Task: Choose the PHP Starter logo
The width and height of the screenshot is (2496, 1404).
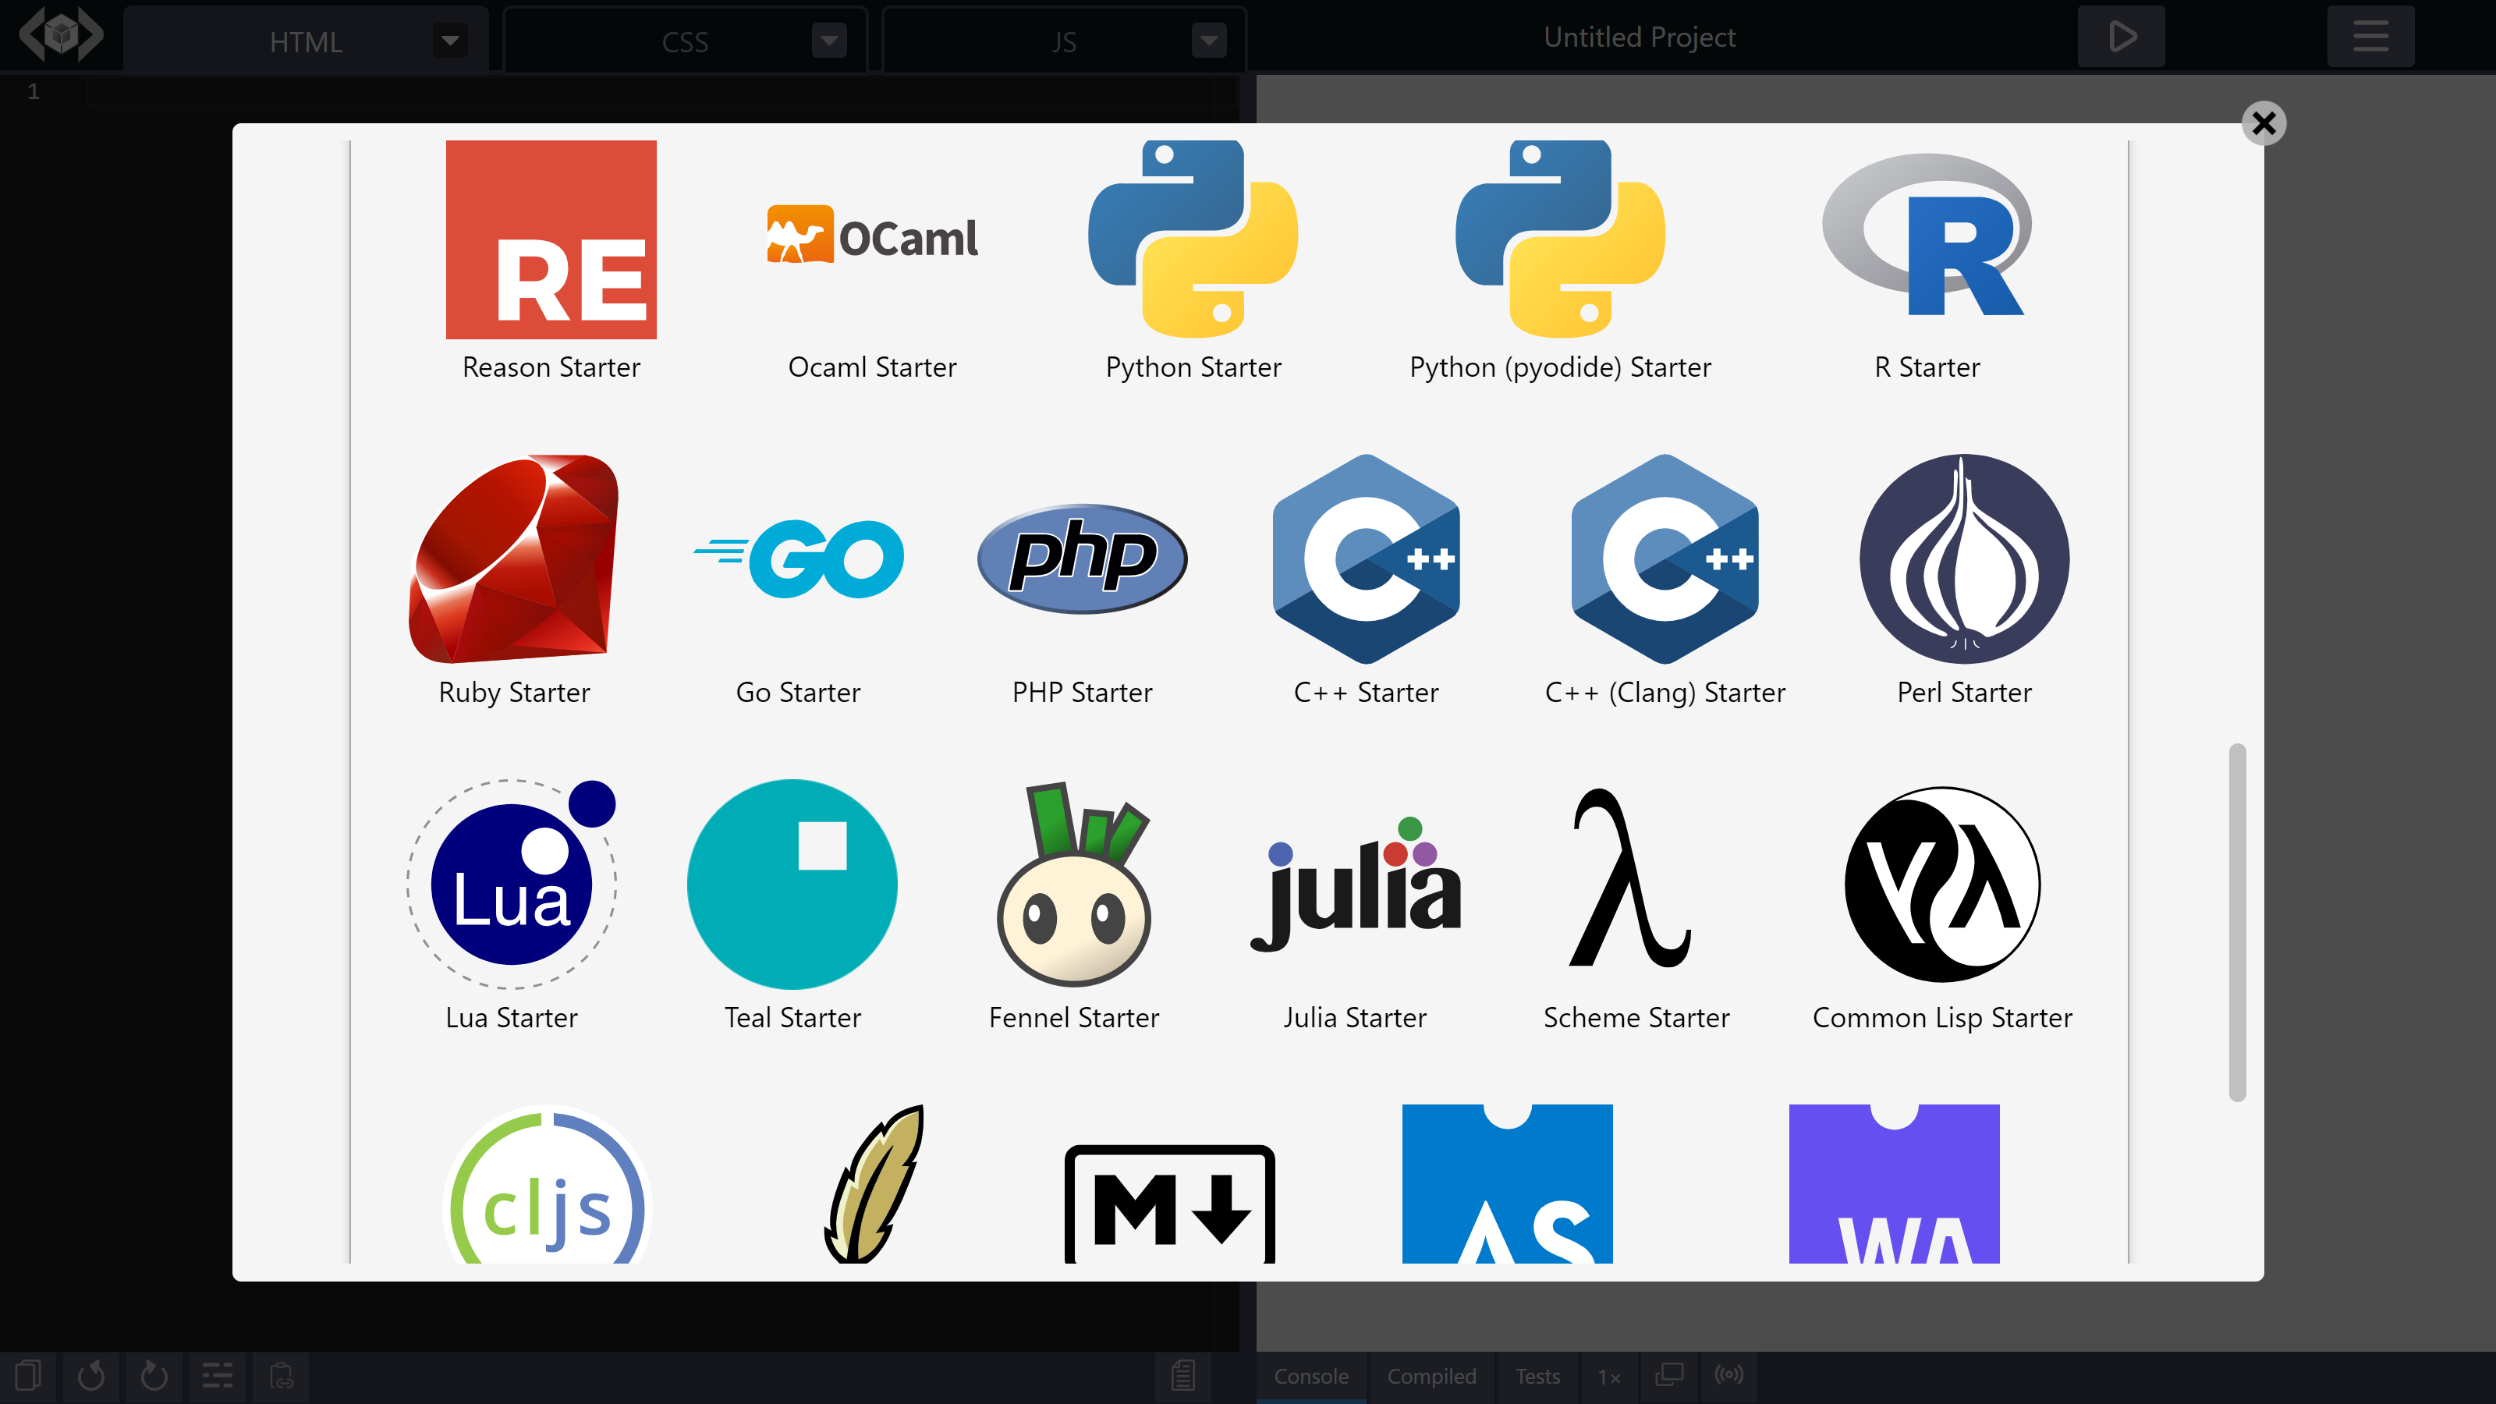Action: [1081, 559]
